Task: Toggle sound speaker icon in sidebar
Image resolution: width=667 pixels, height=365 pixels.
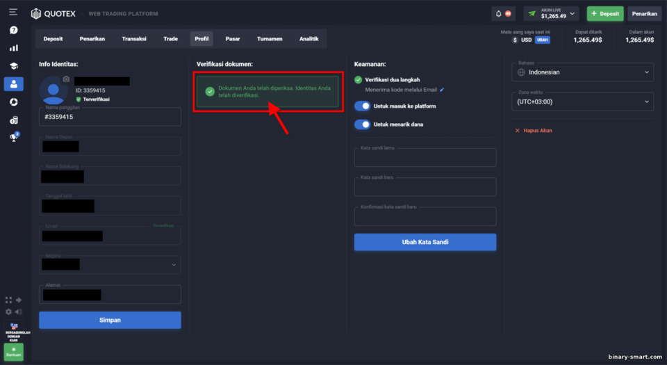Action: pos(19,311)
